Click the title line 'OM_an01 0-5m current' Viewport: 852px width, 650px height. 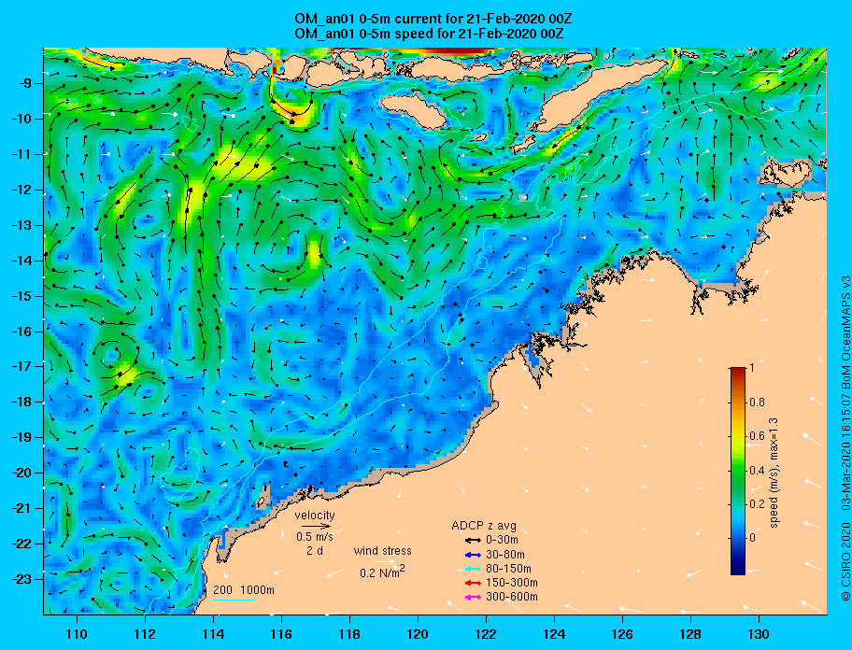point(433,19)
